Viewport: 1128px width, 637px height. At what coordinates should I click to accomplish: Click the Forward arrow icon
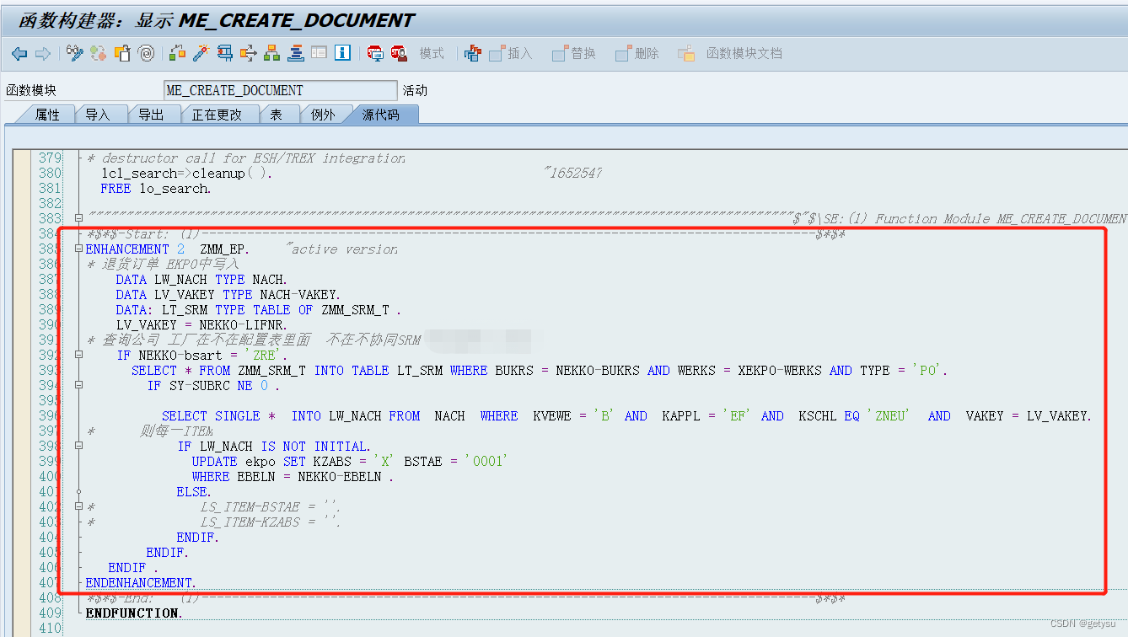point(42,53)
